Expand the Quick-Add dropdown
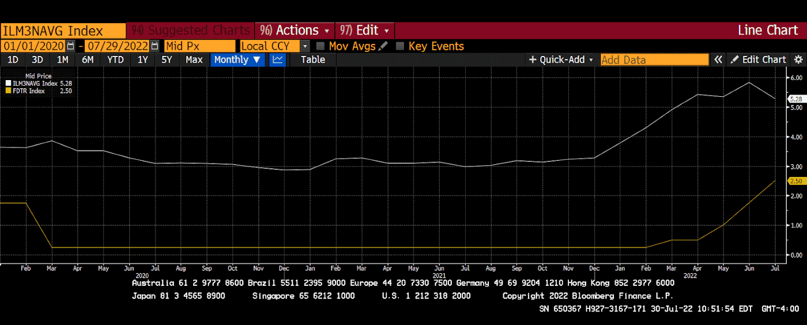Viewport: 807px width, 325px height. (x=561, y=59)
